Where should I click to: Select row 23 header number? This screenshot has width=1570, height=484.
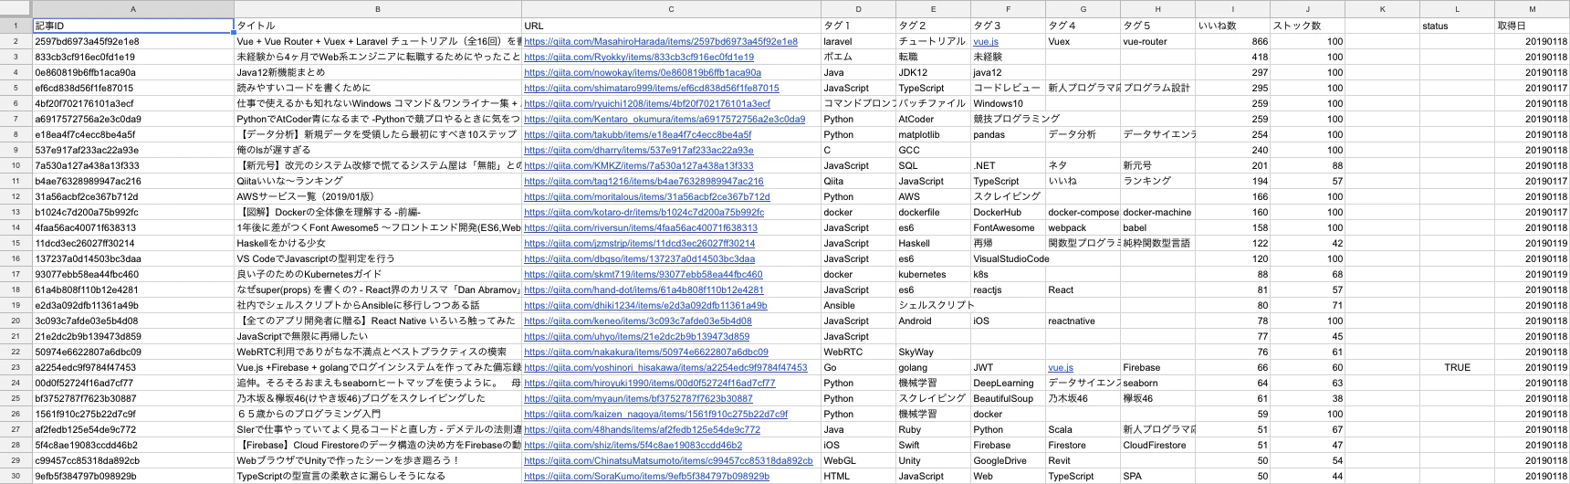tap(16, 367)
